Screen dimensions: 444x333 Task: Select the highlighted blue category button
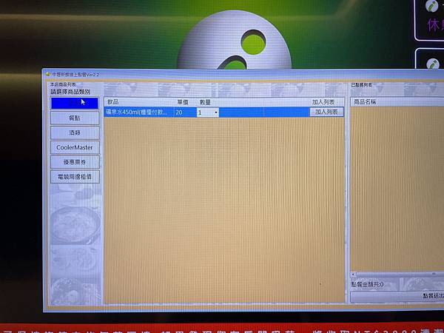point(75,103)
